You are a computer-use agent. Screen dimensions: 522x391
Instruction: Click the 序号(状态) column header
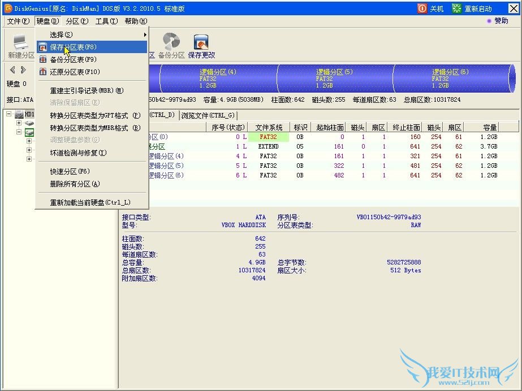[228, 127]
